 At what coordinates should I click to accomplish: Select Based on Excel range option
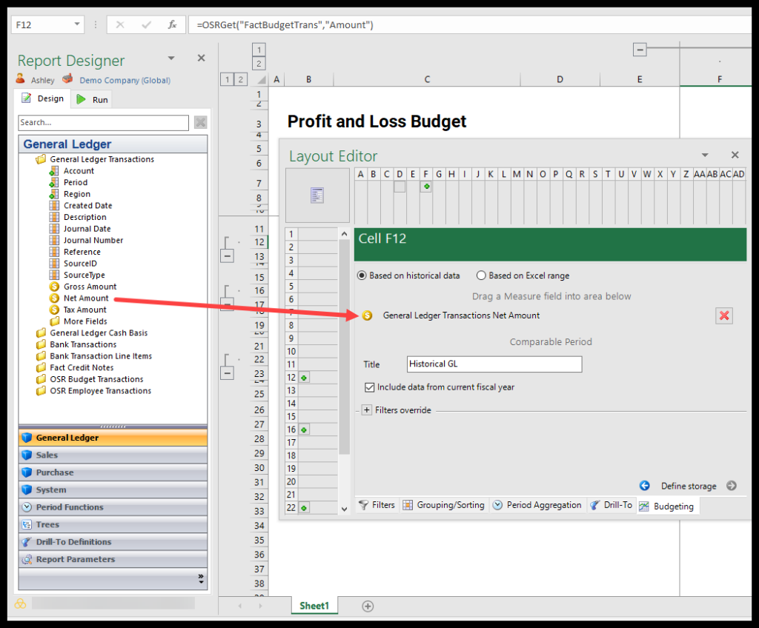tap(481, 275)
